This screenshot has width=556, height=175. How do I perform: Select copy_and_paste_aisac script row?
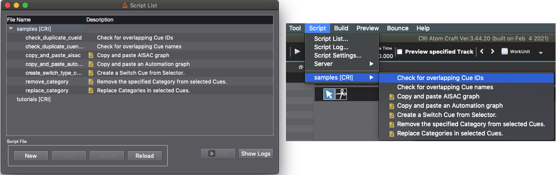(x=140, y=55)
